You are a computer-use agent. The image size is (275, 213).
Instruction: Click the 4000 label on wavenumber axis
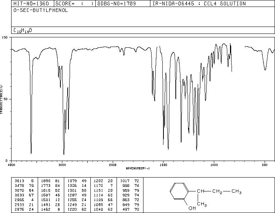coord(12,165)
